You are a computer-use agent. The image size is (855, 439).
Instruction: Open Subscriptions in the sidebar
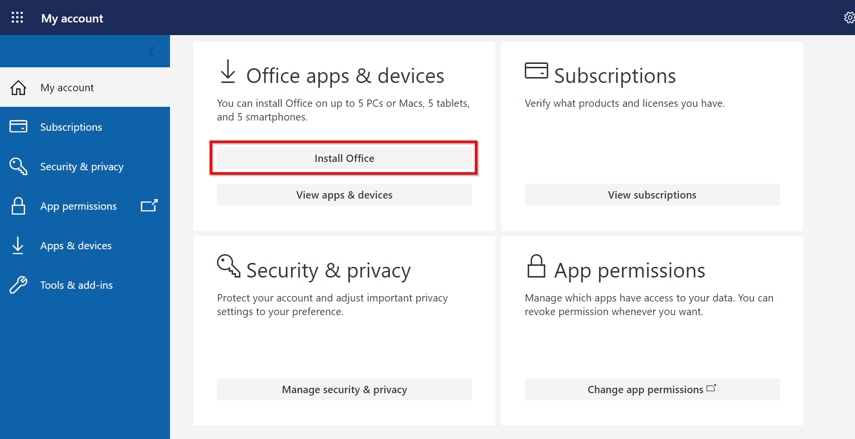point(85,127)
